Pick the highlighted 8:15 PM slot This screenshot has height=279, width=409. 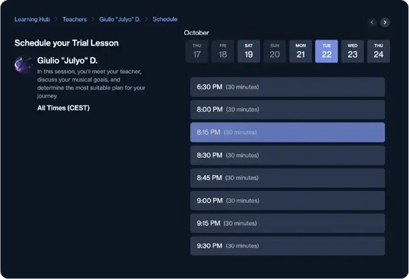point(288,133)
